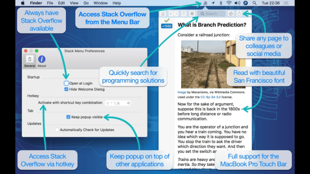Viewport: 310px width, 174px height.
Task: Open the Go menu
Action: (86, 3)
